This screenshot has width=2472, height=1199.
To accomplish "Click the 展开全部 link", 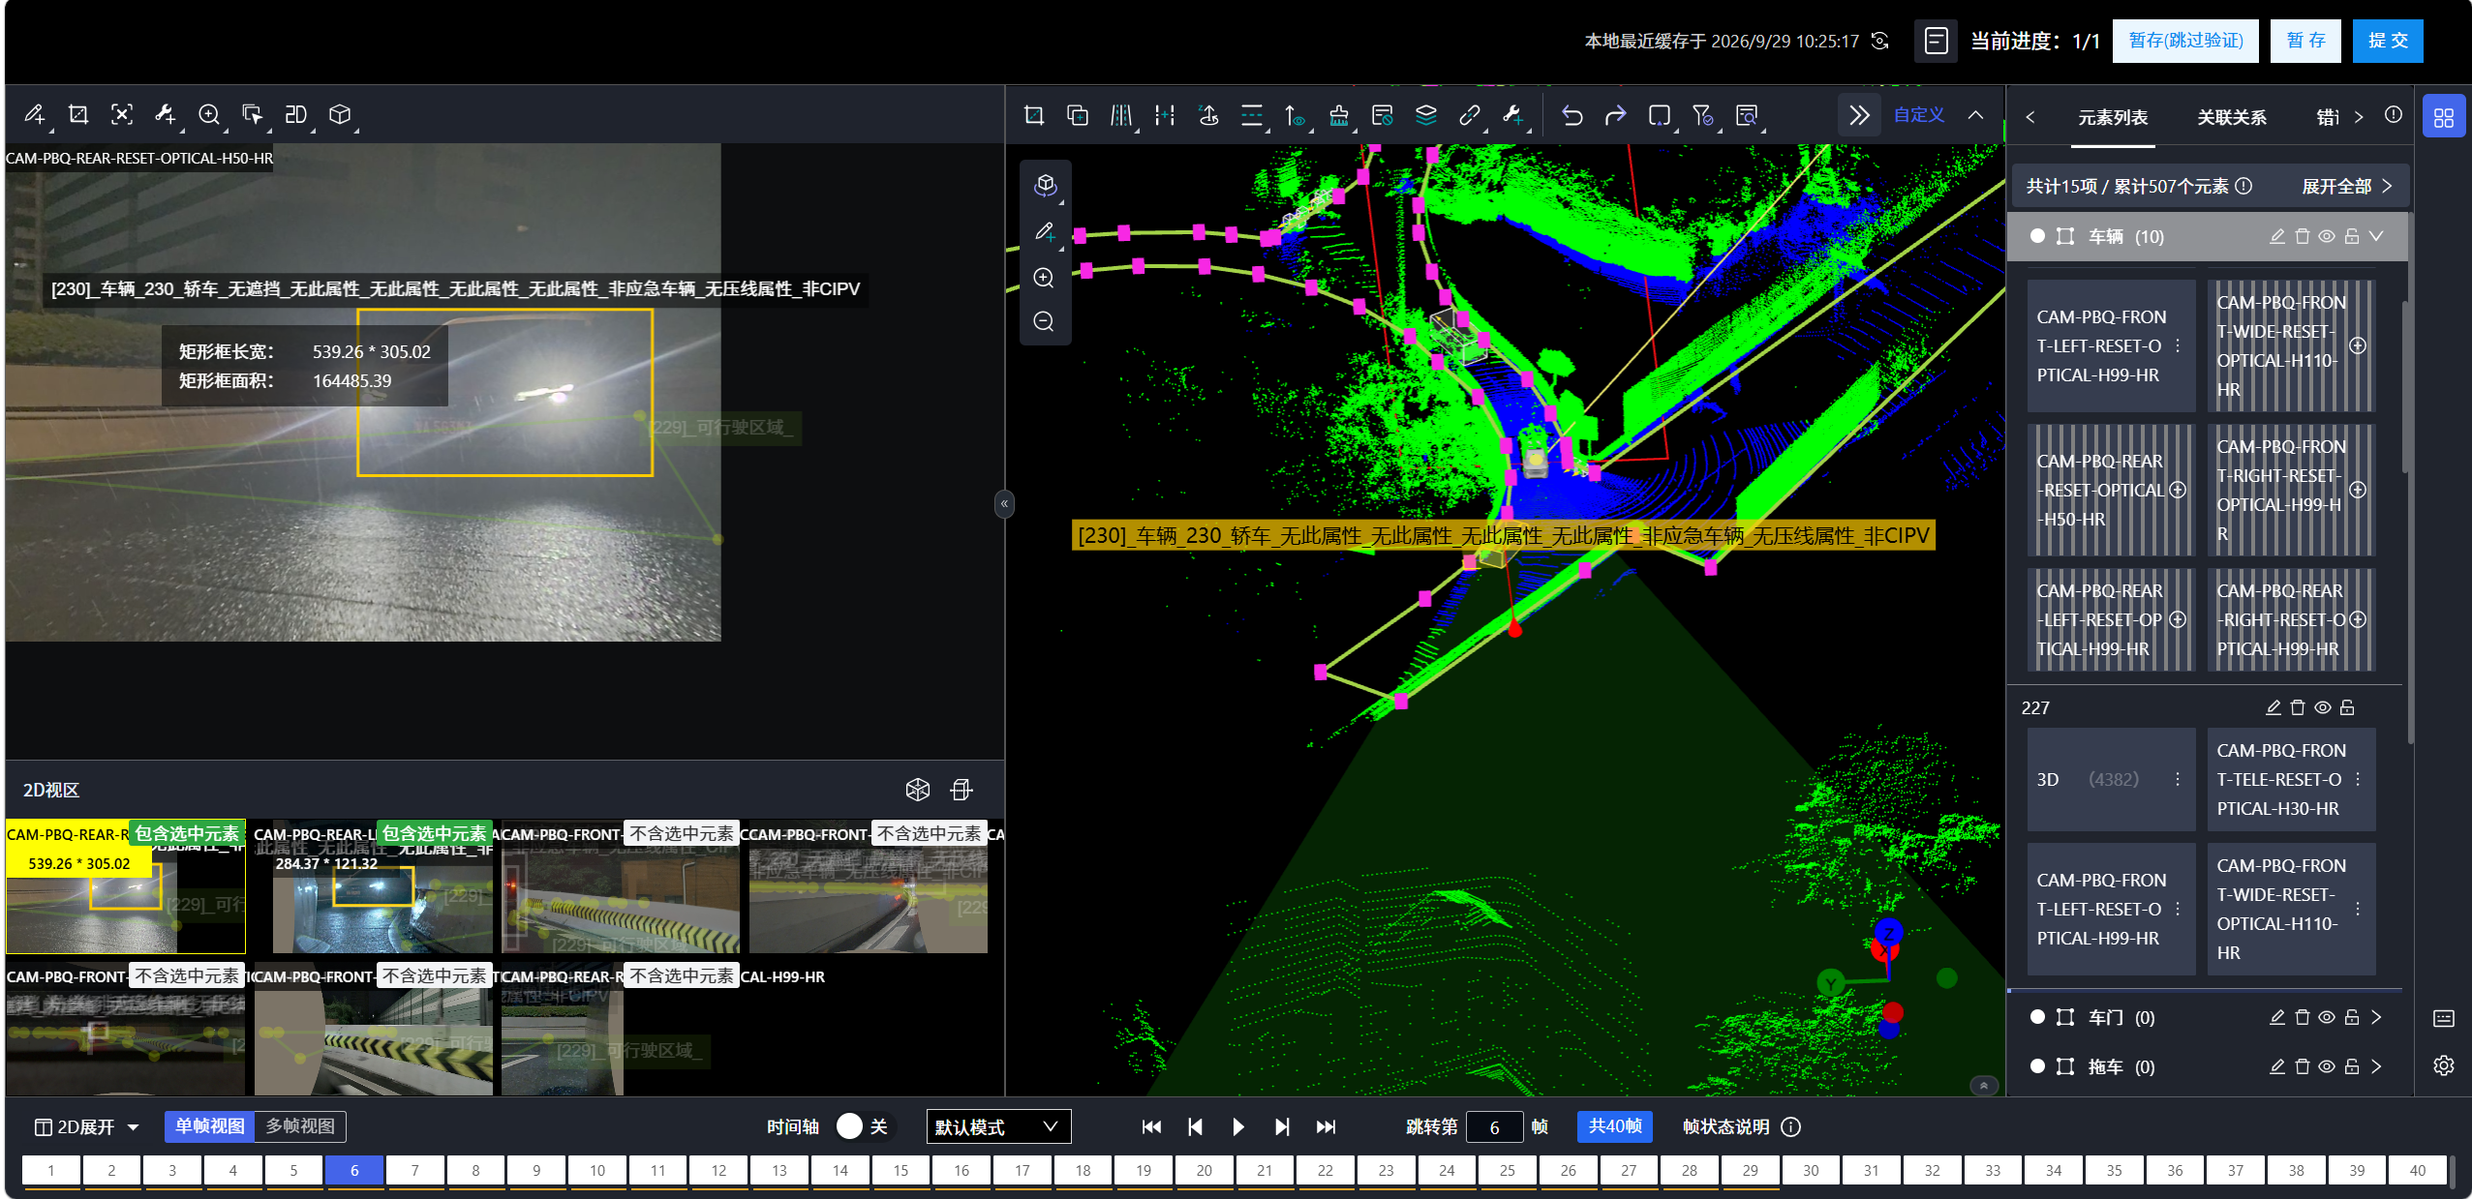I will (2346, 187).
